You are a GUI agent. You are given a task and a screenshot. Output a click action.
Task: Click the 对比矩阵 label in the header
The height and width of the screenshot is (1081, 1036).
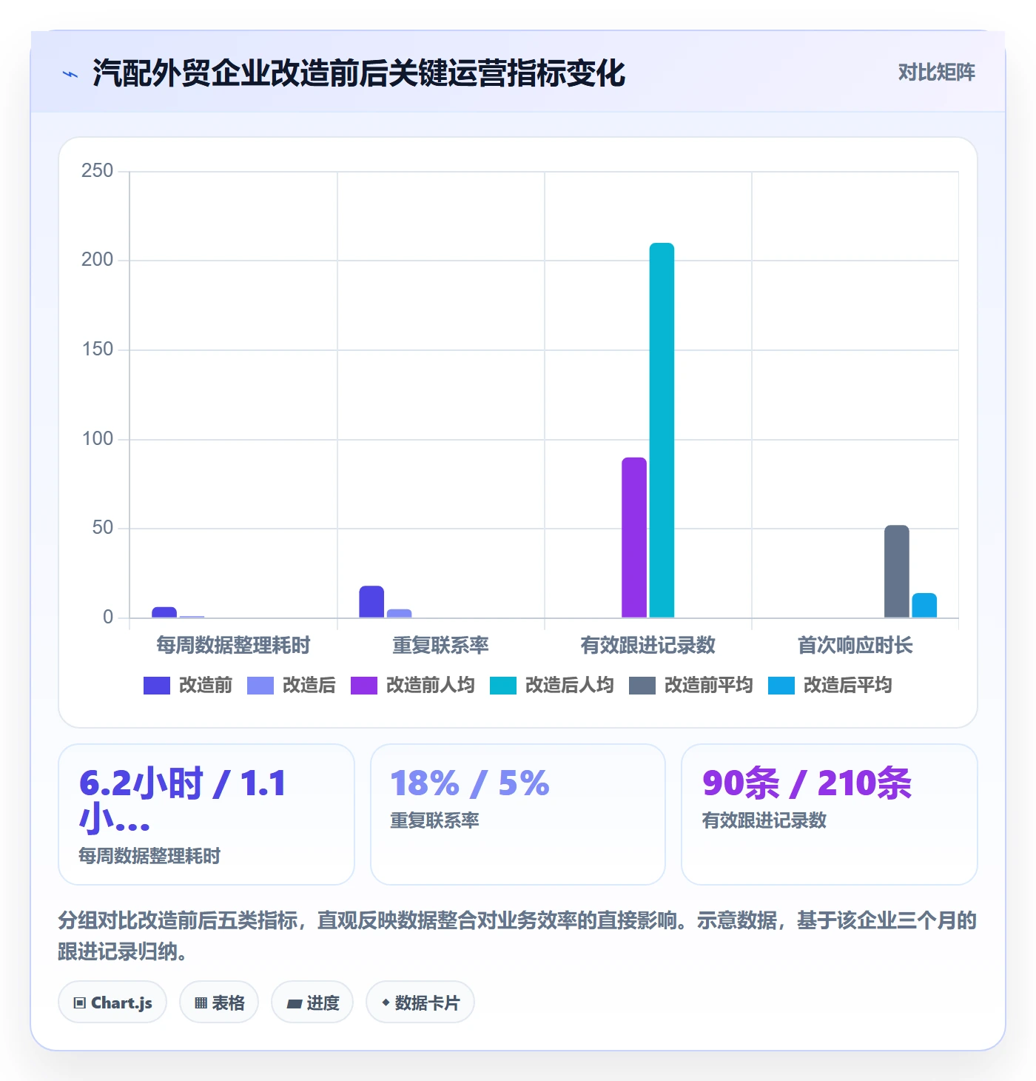click(936, 73)
